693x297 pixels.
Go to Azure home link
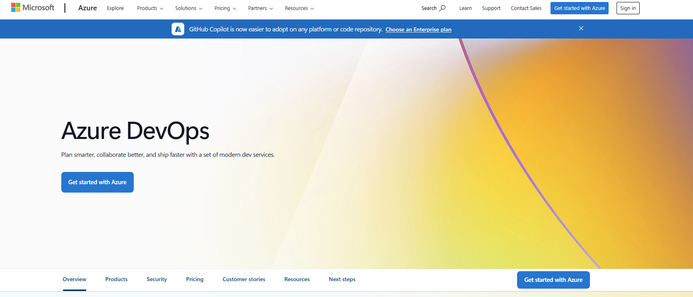click(x=88, y=8)
